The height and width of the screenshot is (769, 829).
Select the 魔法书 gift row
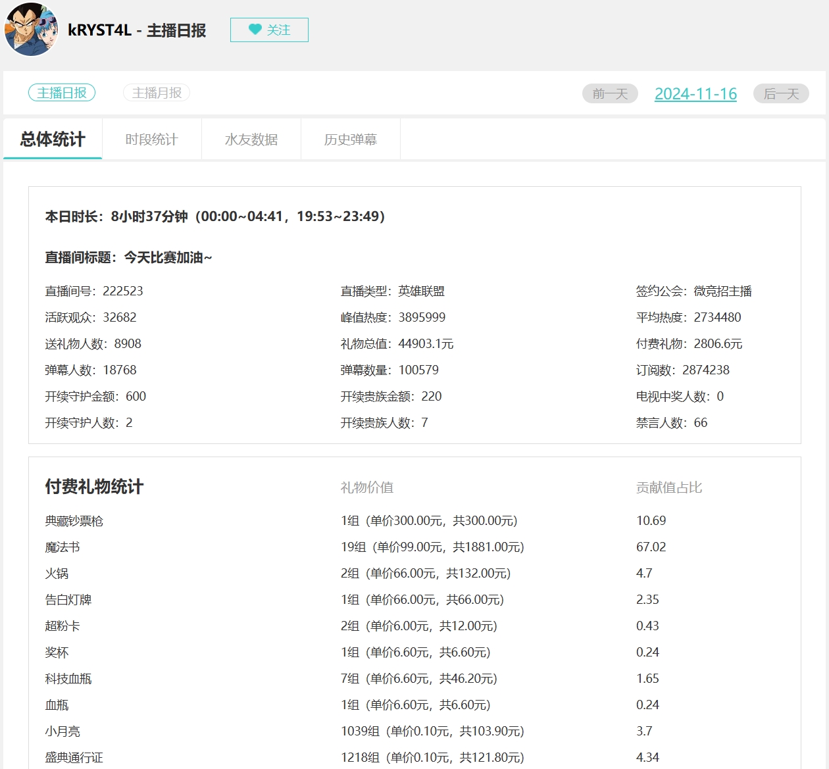pyautogui.click(x=63, y=547)
